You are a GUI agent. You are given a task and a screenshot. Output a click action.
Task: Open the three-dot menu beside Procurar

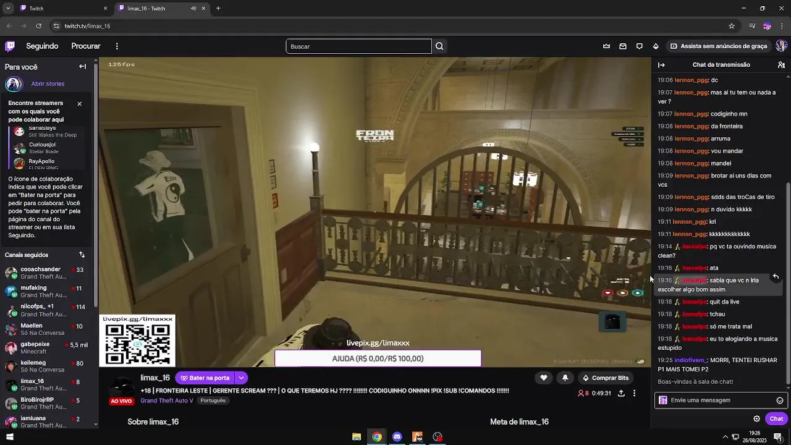[117, 46]
